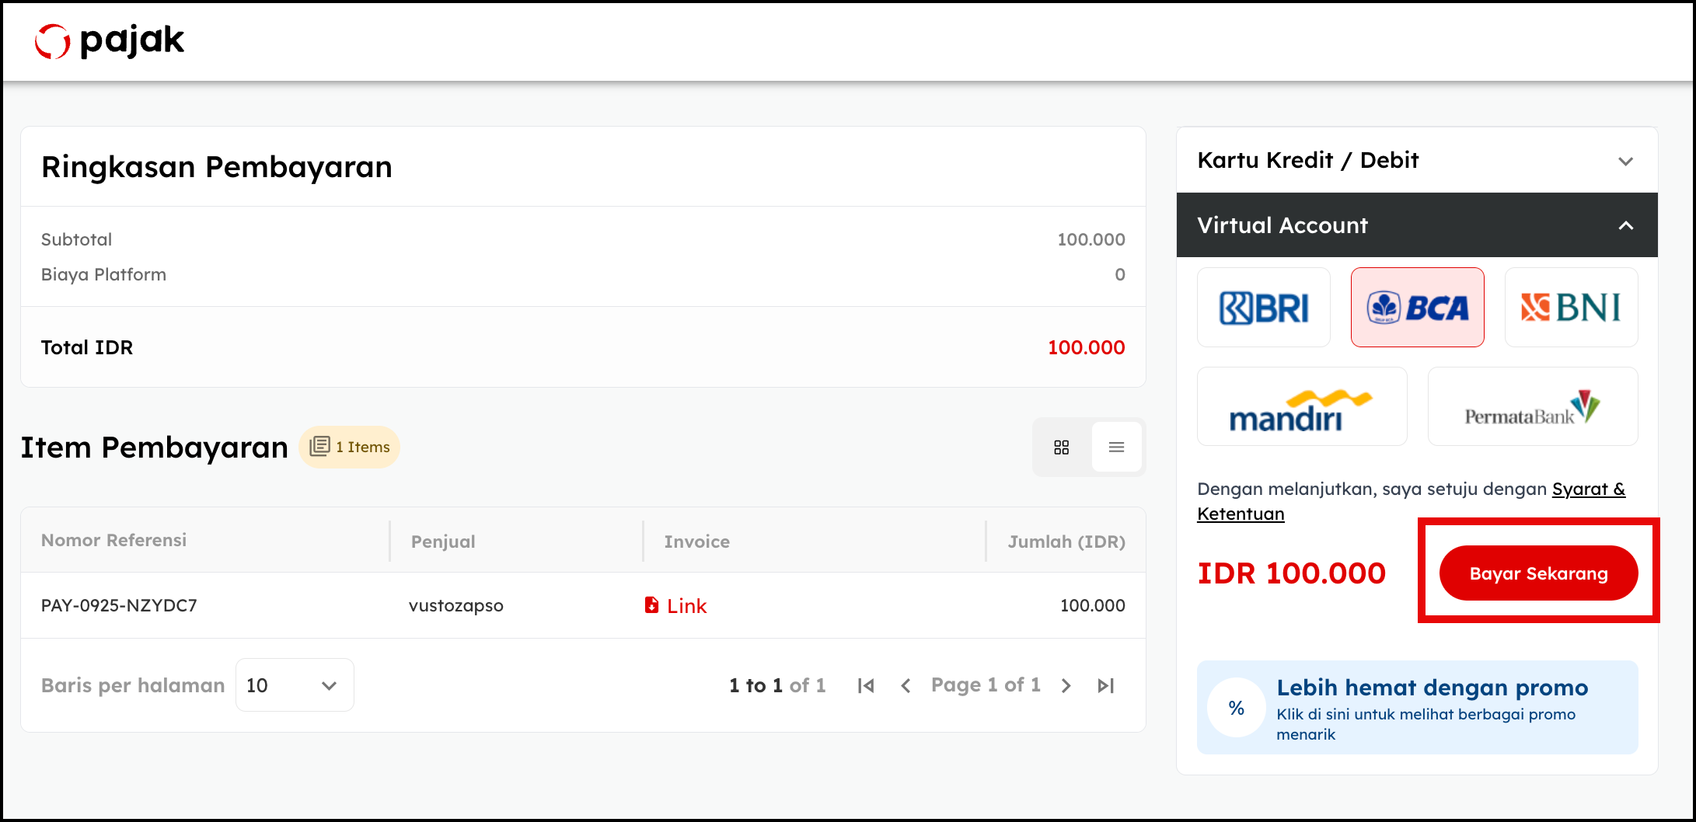Go to the next page
The width and height of the screenshot is (1696, 822).
click(x=1066, y=685)
